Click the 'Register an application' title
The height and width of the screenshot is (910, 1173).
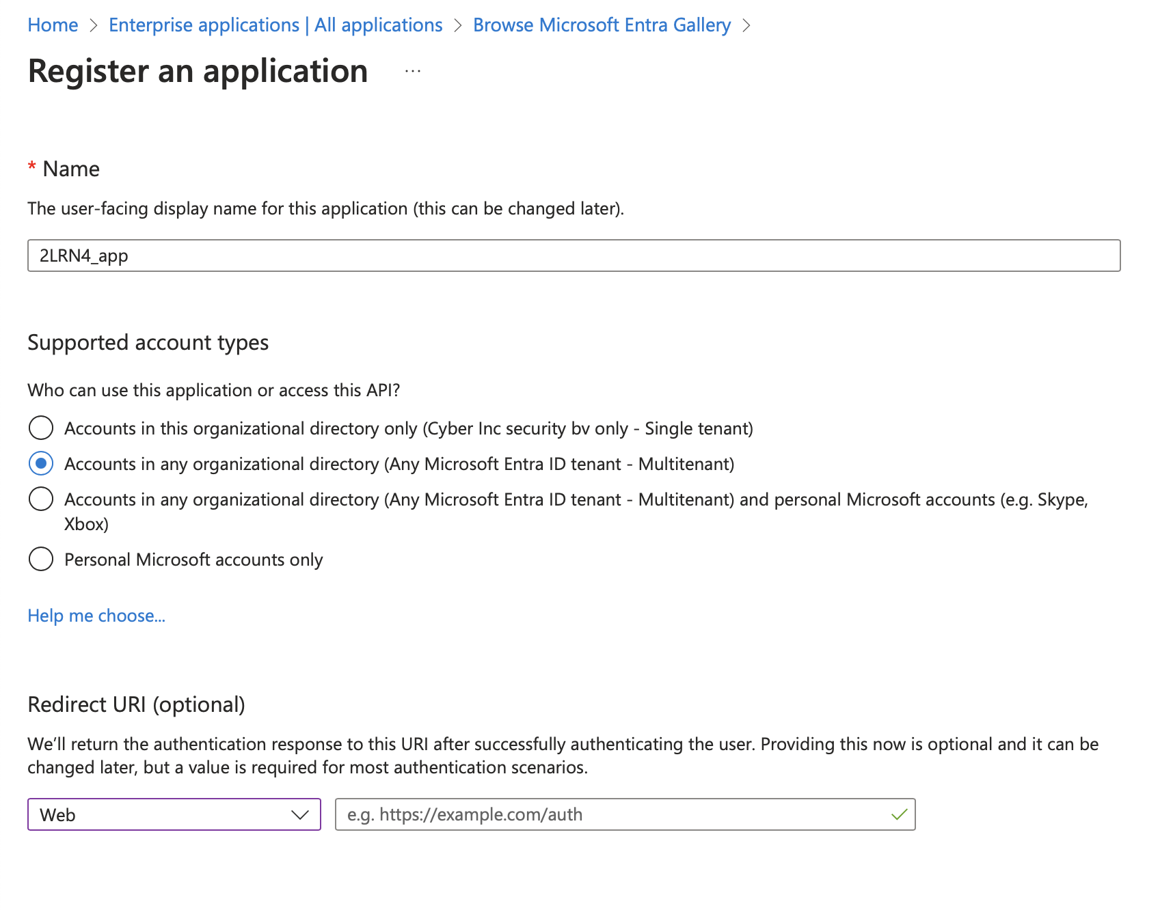tap(198, 71)
